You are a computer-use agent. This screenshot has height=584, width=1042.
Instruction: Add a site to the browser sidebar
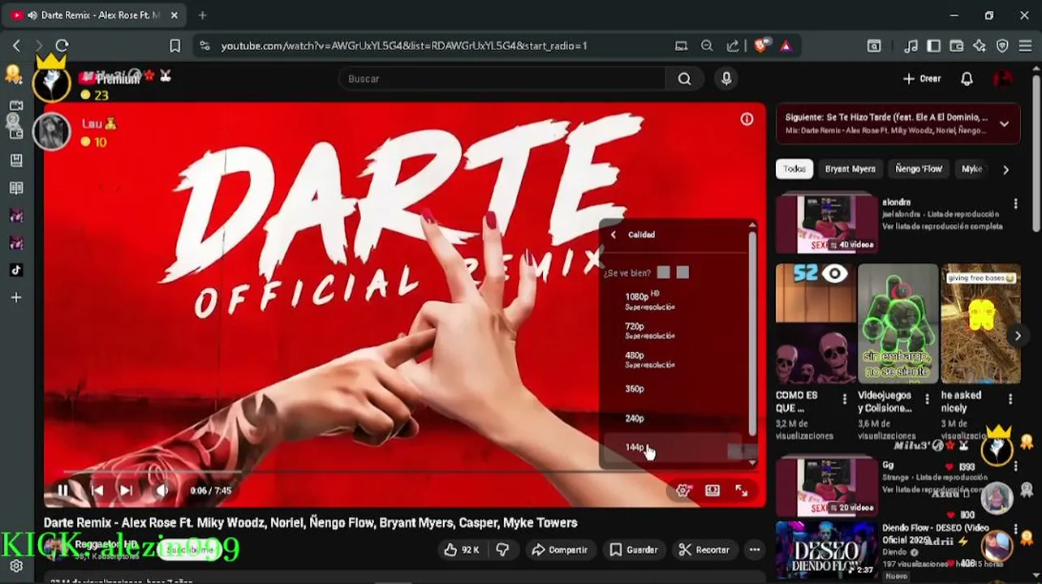click(16, 298)
